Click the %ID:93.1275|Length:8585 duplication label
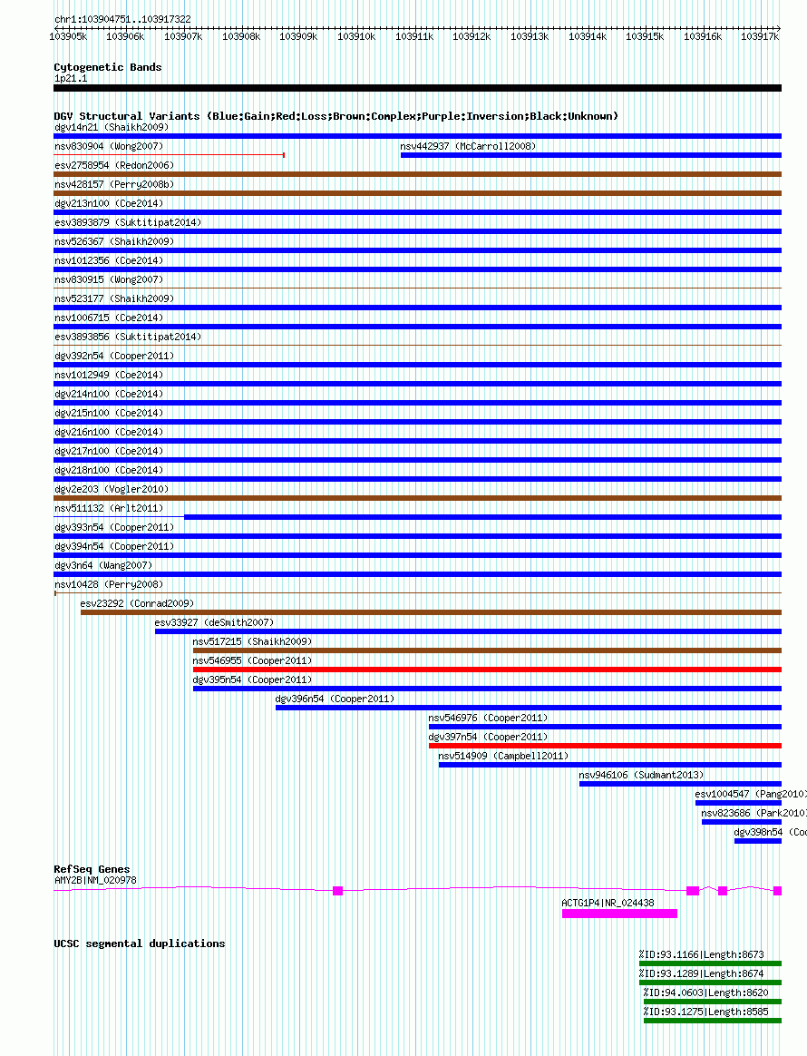 (705, 1012)
